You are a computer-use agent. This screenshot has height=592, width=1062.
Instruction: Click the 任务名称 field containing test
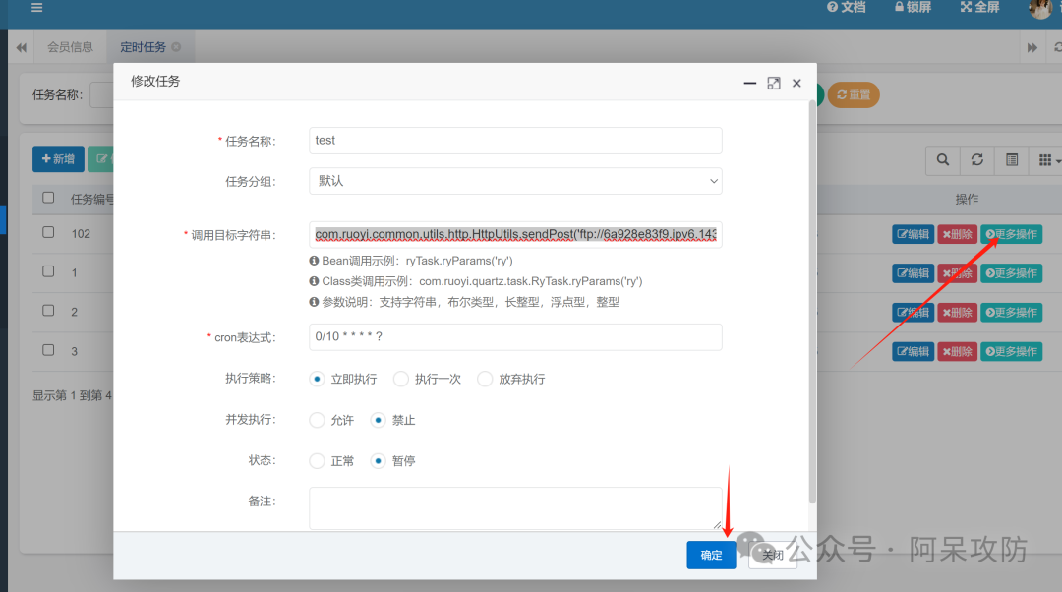point(515,141)
